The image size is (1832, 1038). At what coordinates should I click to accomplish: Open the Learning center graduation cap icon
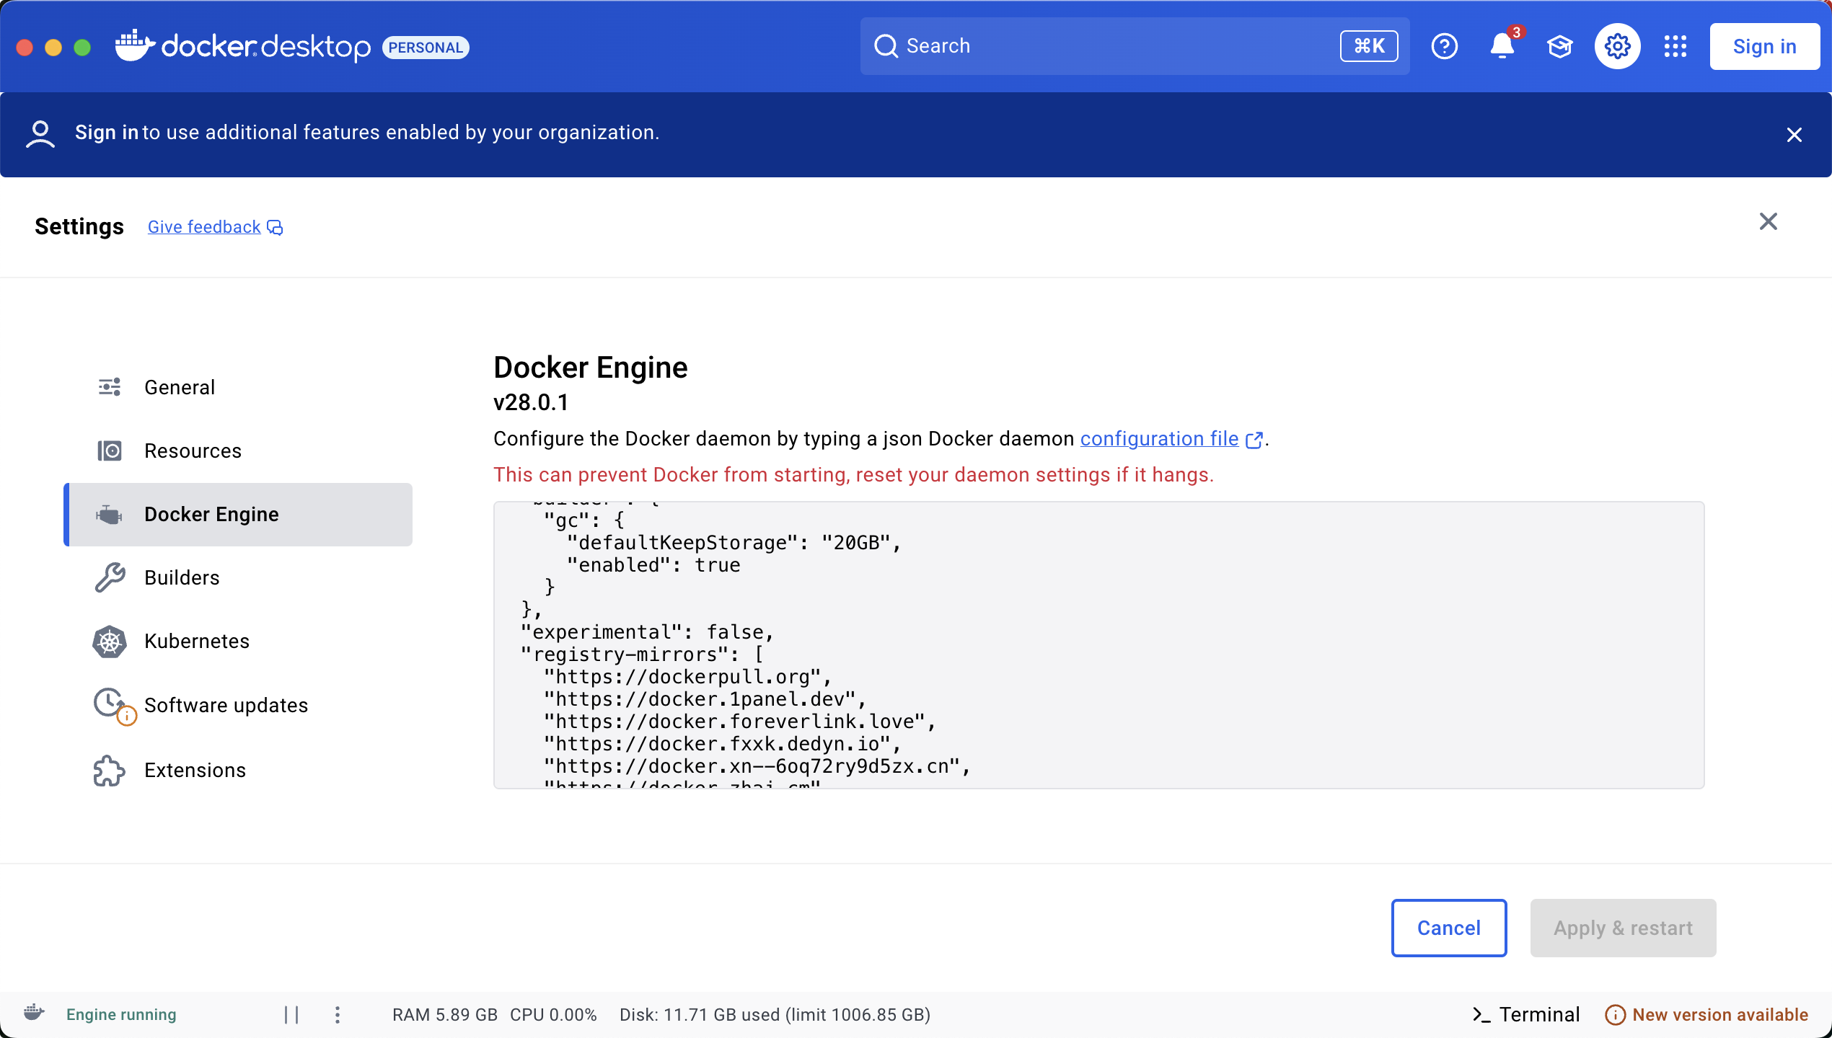click(x=1559, y=47)
